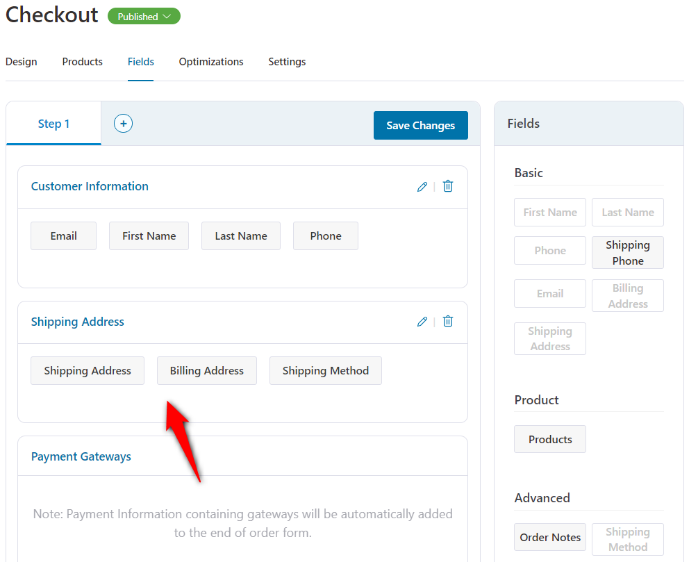Click the greyed Email in Basic fields
This screenshot has width=689, height=562.
(550, 294)
